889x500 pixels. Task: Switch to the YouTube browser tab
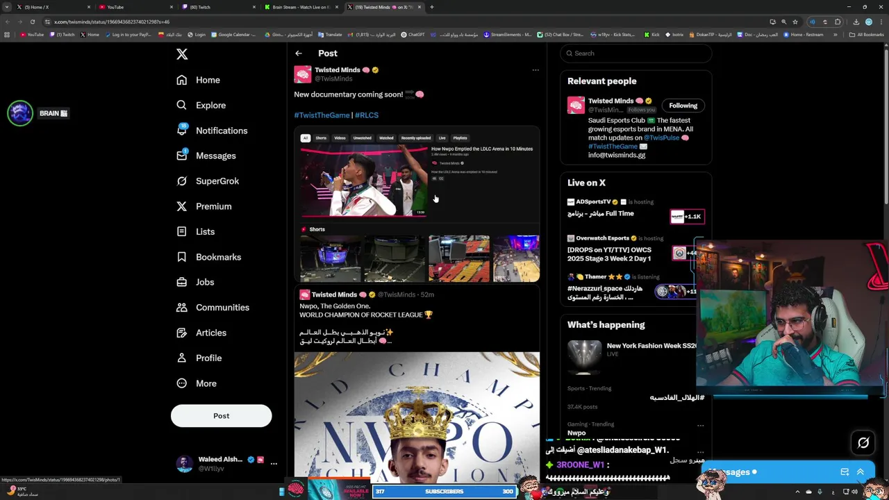[x=136, y=7]
